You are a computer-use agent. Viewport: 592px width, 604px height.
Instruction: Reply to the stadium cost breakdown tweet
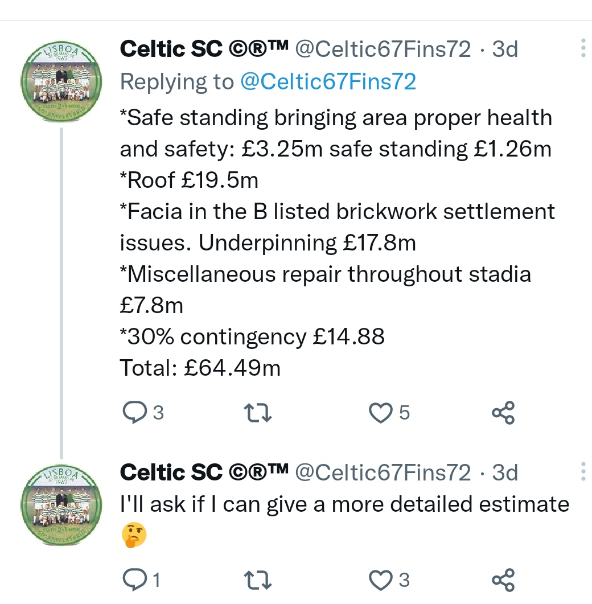pyautogui.click(x=134, y=413)
